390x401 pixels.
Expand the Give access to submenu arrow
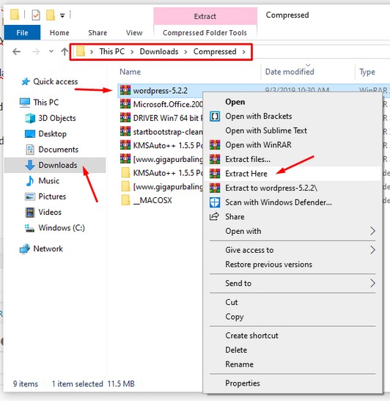coord(372,250)
